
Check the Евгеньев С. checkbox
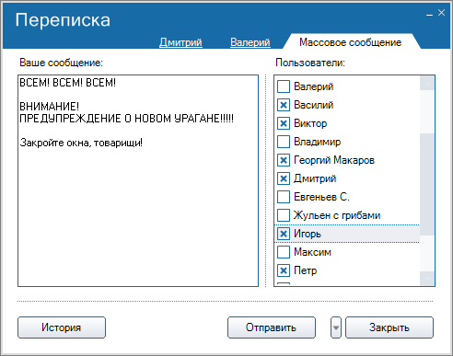[x=284, y=197]
